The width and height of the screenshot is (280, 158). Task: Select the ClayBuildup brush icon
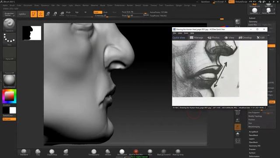pyautogui.click(x=52, y=152)
